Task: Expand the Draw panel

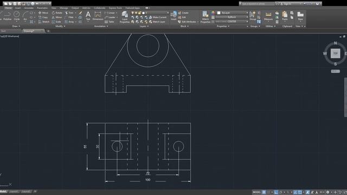Action: point(16,27)
